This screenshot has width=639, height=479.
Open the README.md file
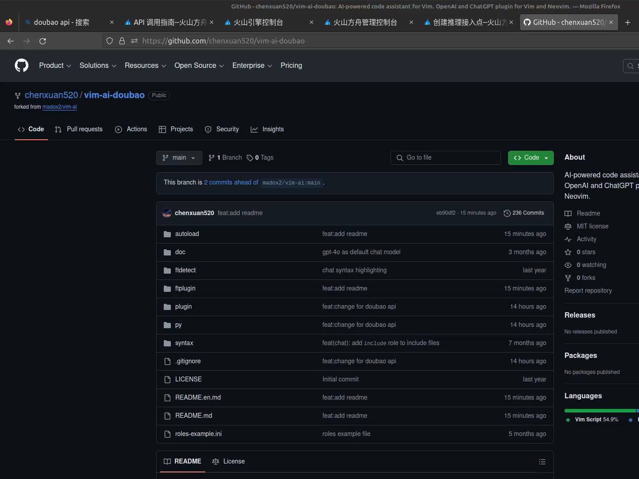(x=193, y=416)
